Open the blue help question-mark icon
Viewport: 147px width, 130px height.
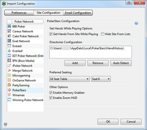136,23
